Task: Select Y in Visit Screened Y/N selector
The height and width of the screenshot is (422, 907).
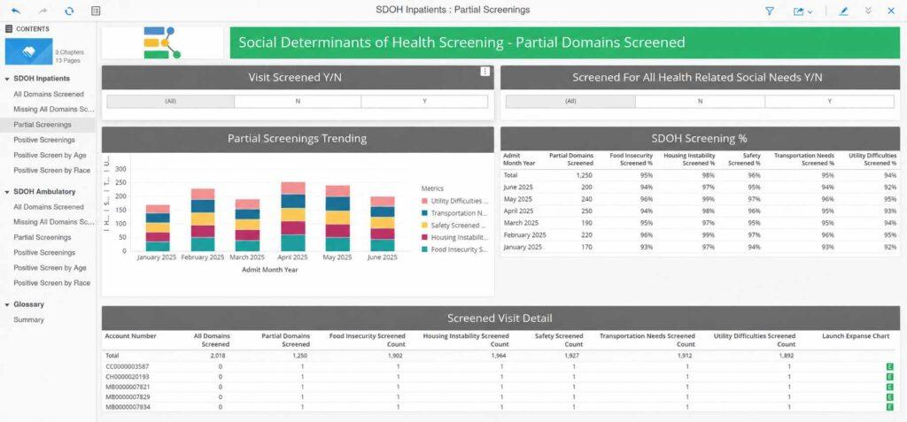Action: click(x=424, y=101)
